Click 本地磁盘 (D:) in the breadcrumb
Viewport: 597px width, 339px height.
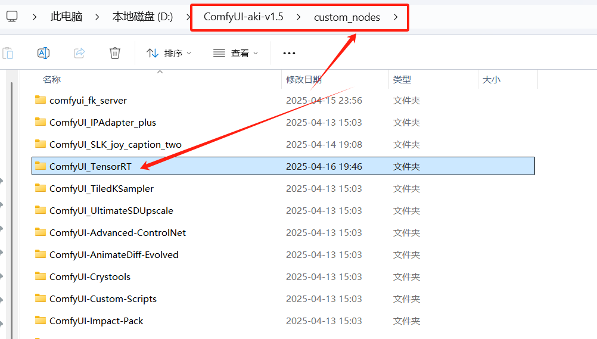(x=143, y=17)
